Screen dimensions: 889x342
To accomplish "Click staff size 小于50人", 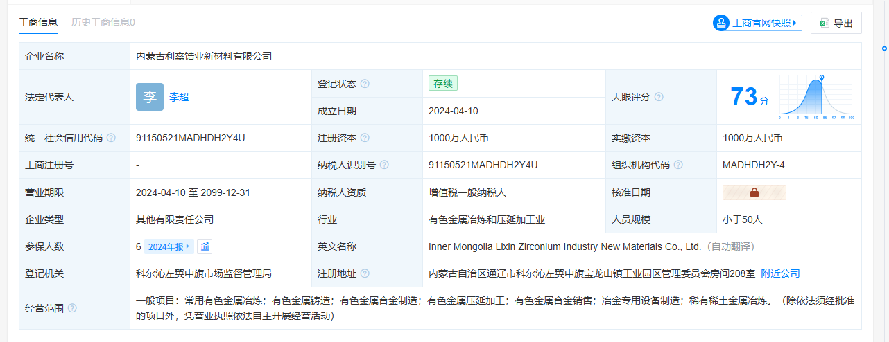I will point(743,219).
